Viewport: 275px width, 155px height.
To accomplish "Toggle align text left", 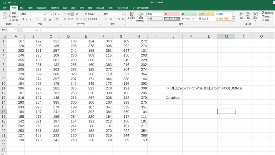I will point(65,19).
